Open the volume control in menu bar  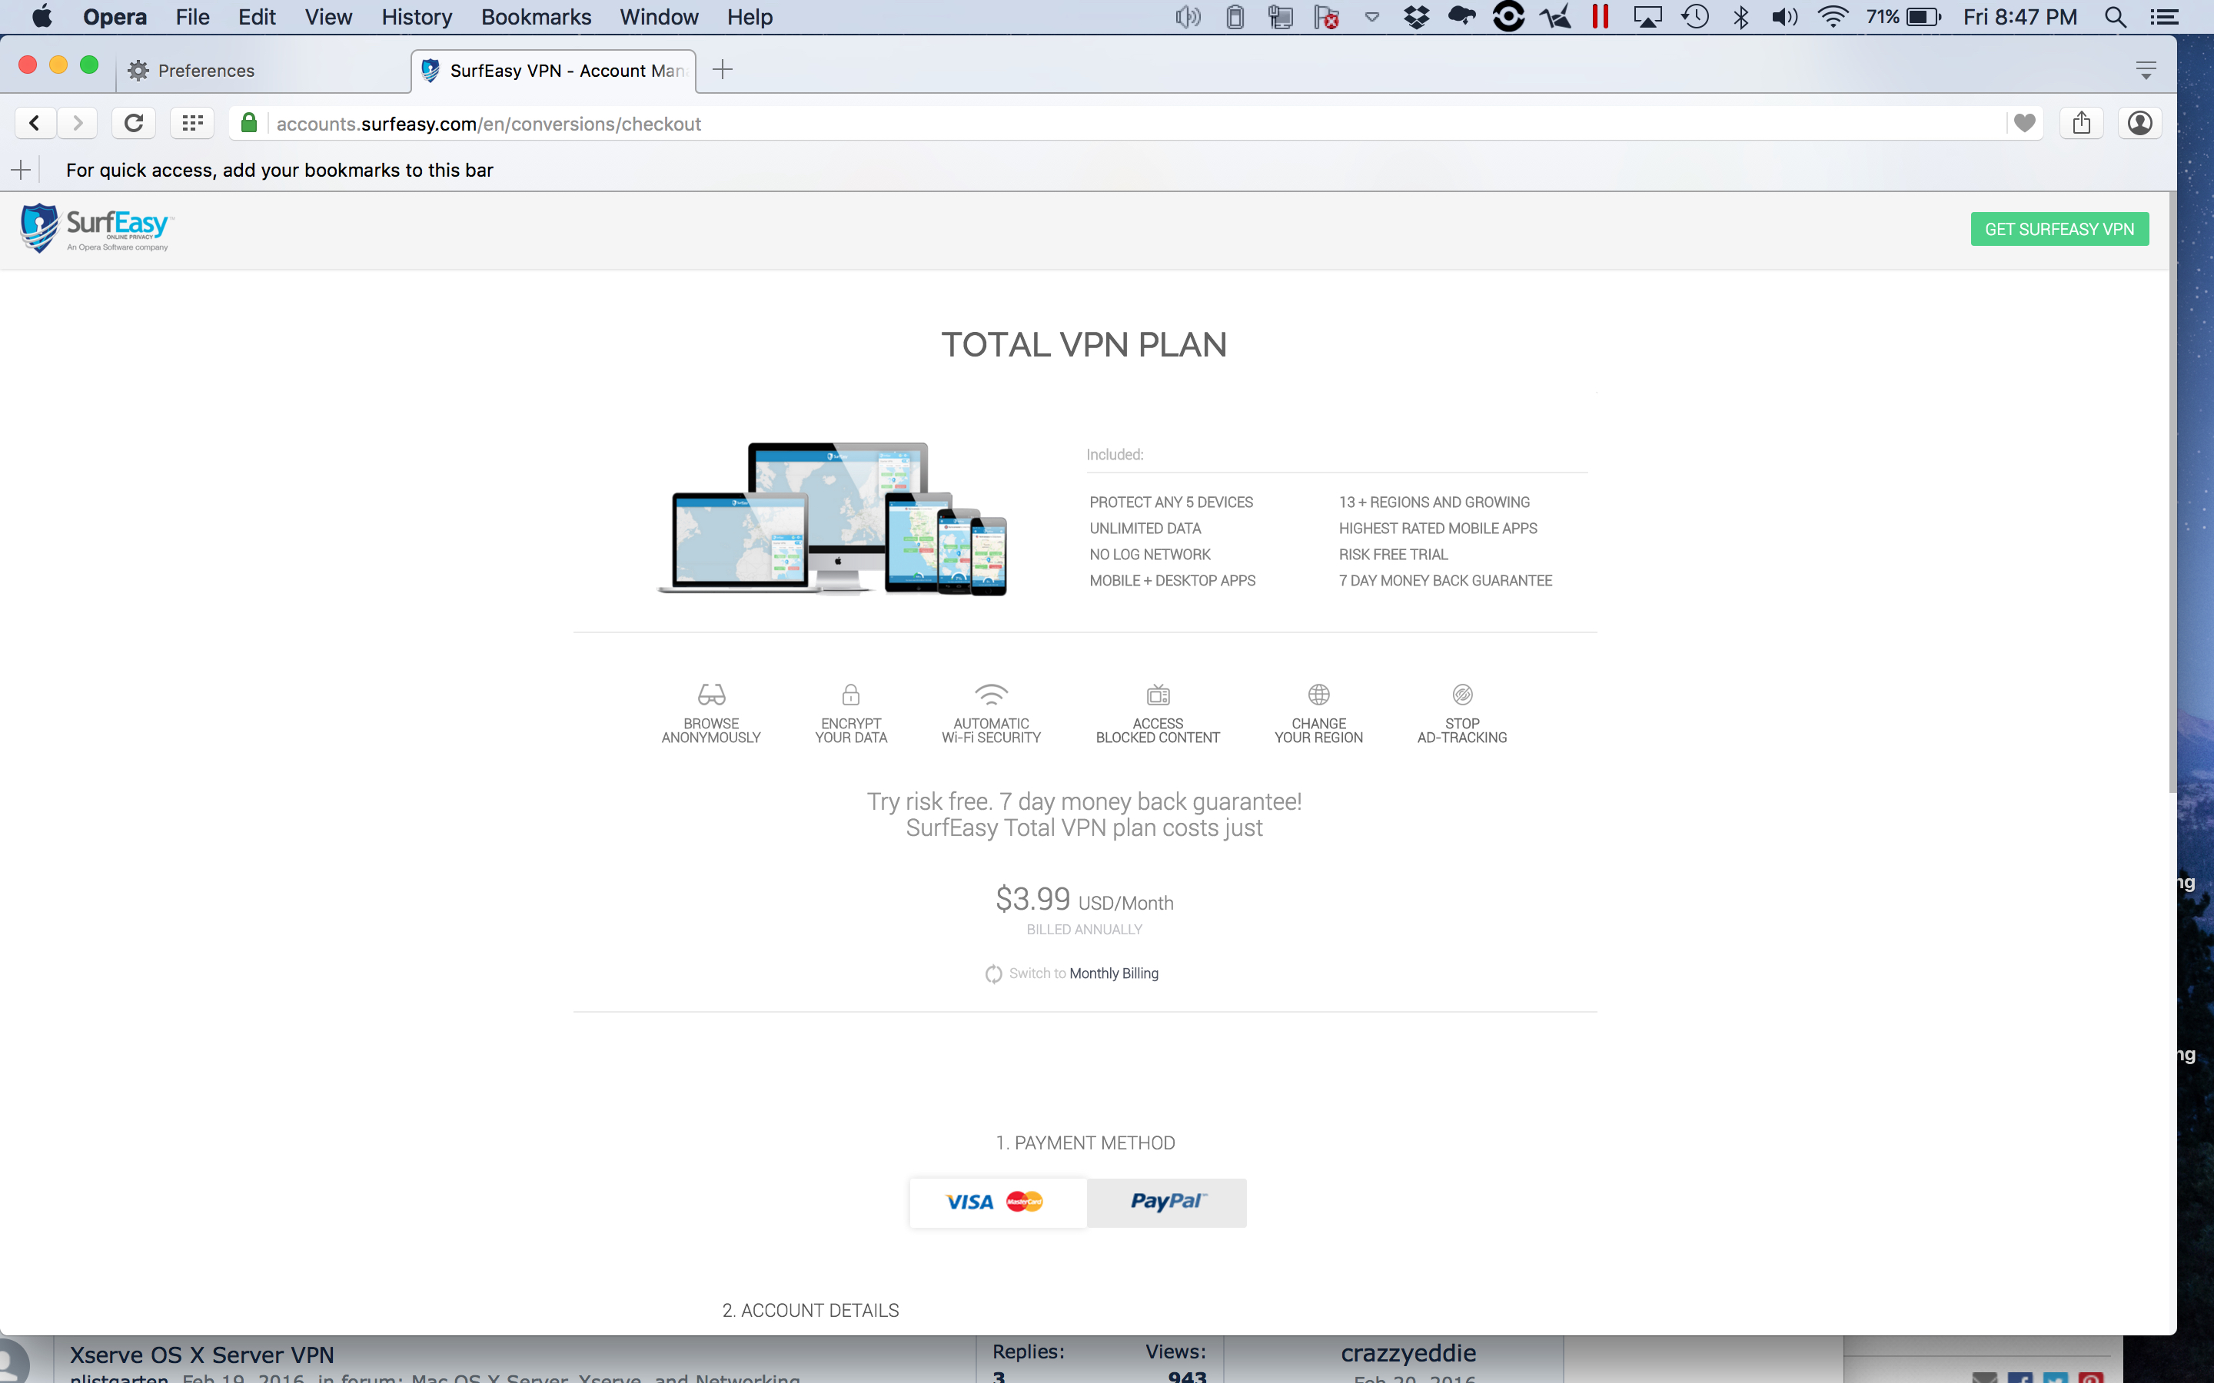(1784, 16)
